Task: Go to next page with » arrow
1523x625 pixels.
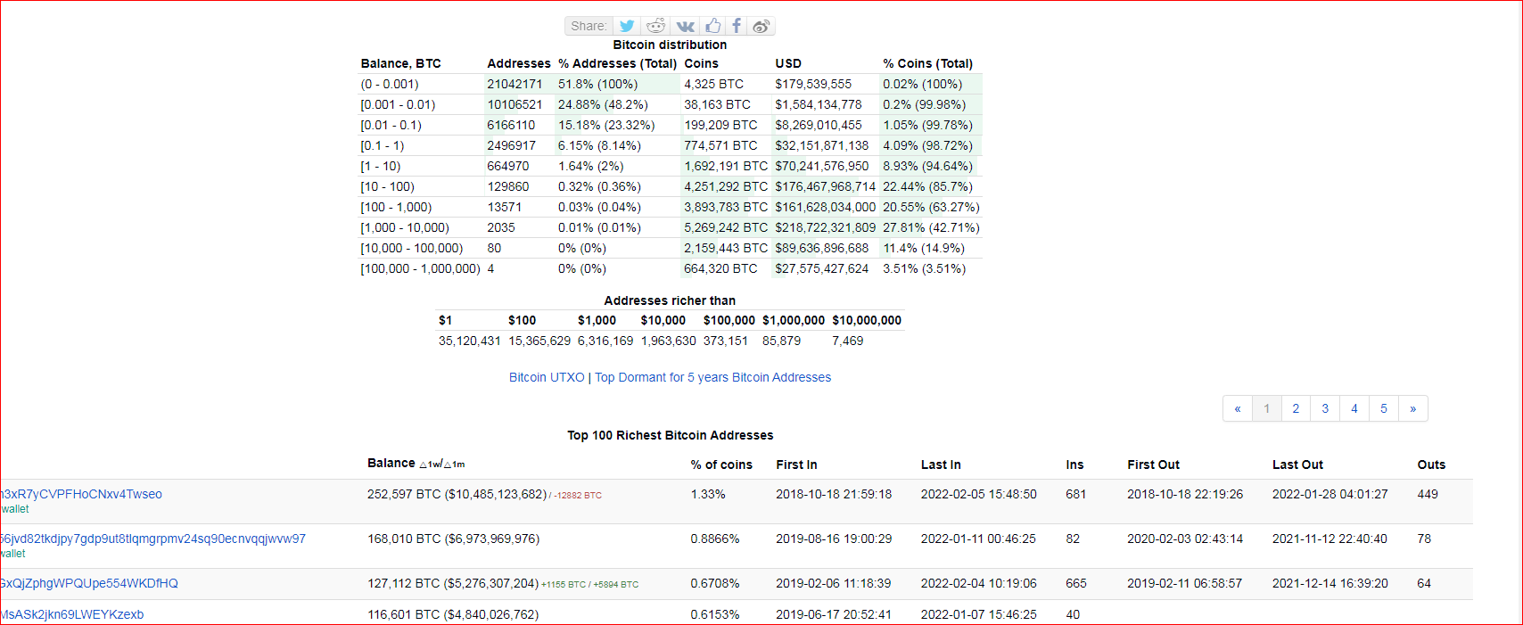Action: 1413,408
